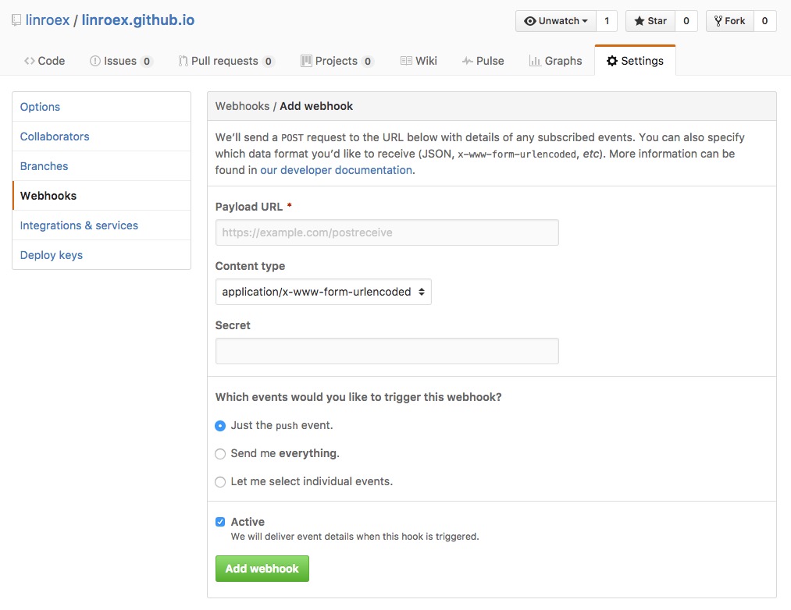Image resolution: width=791 pixels, height=610 pixels.
Task: Open the Pull requests tab
Action: [x=226, y=61]
